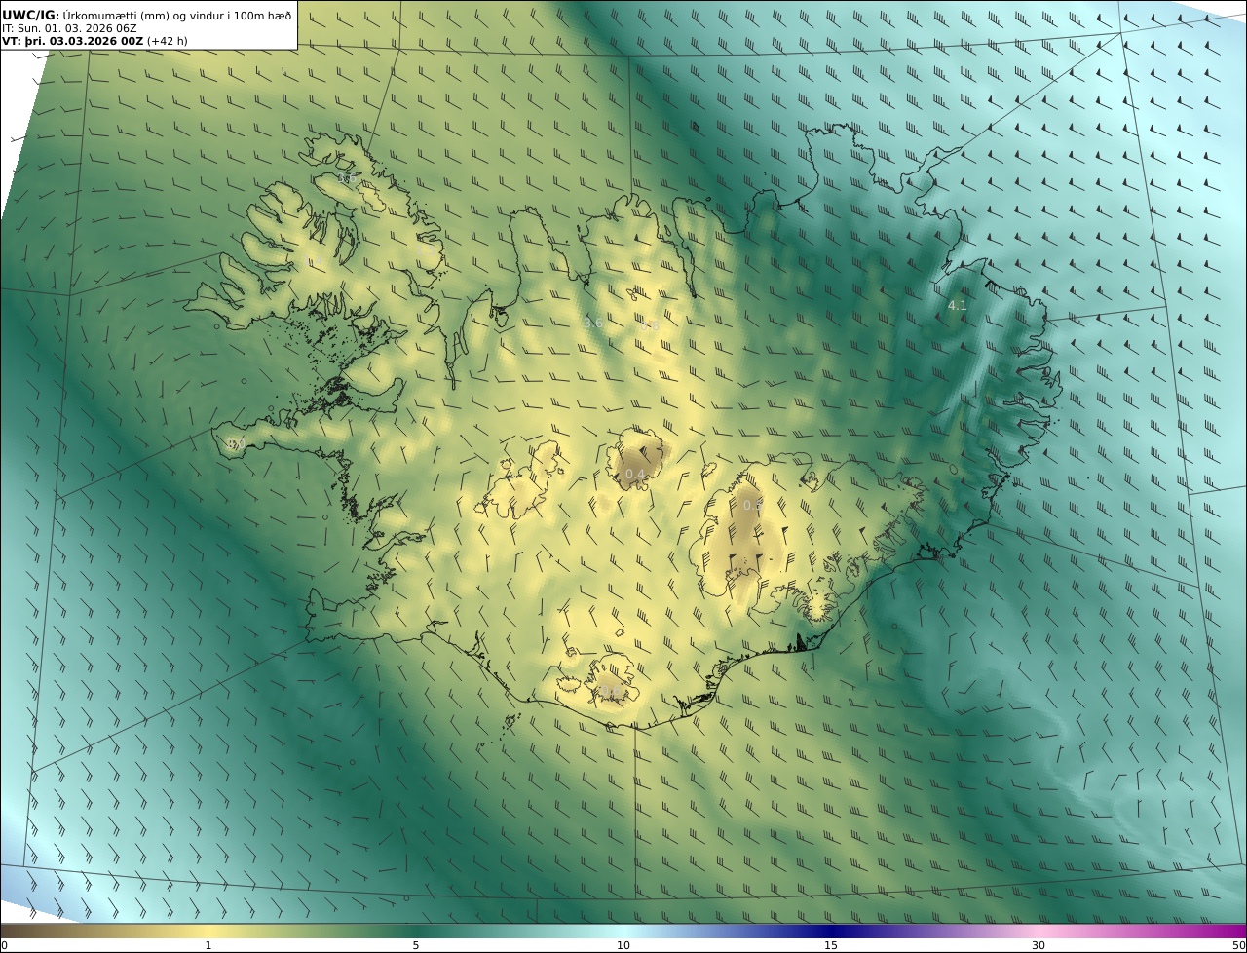Click the 'IT: Sun. 01. 03. 2026 06Z' line

point(69,28)
